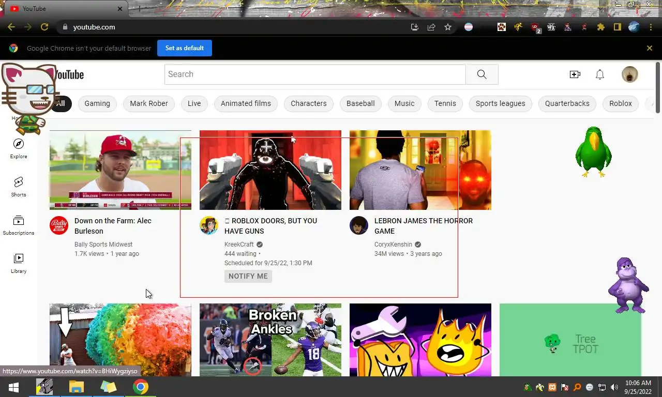Select the Animated films chip
Image resolution: width=662 pixels, height=397 pixels.
[246, 103]
